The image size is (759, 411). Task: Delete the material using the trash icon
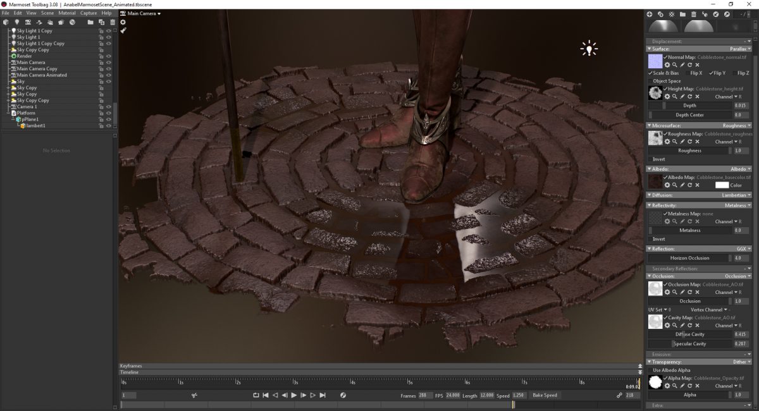[x=694, y=13]
